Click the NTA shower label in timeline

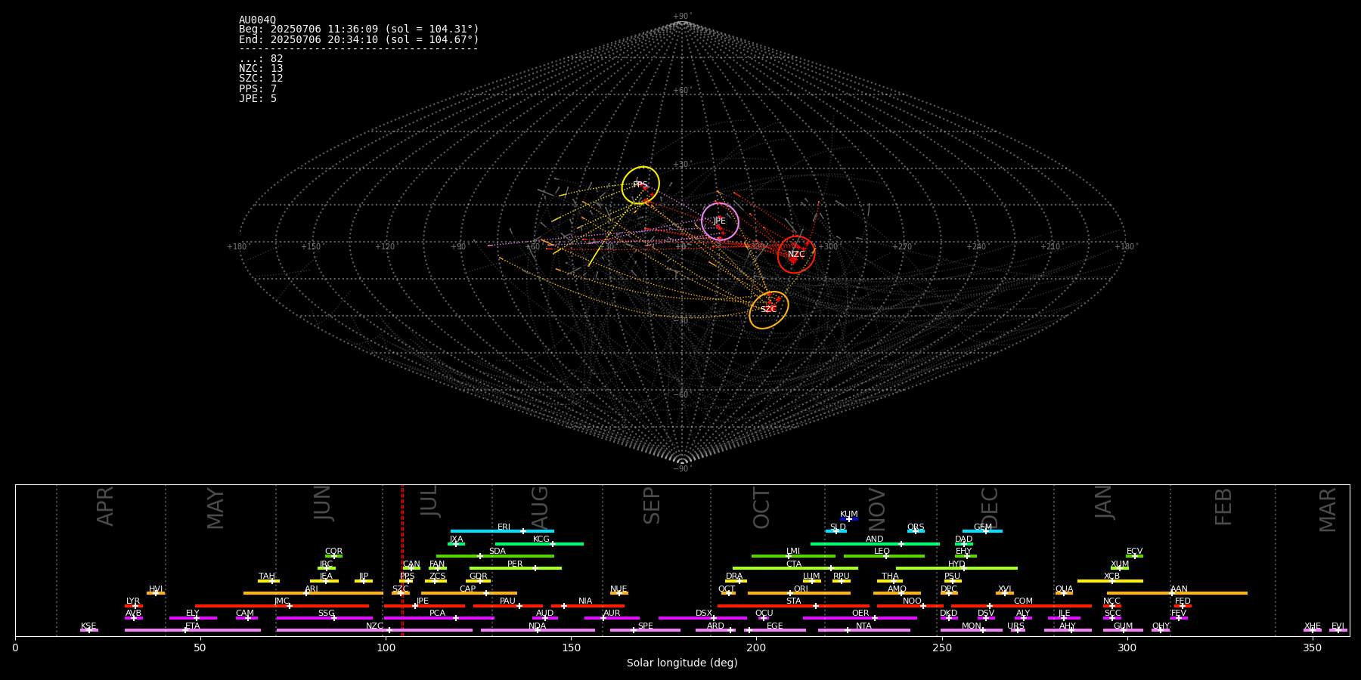tap(864, 626)
